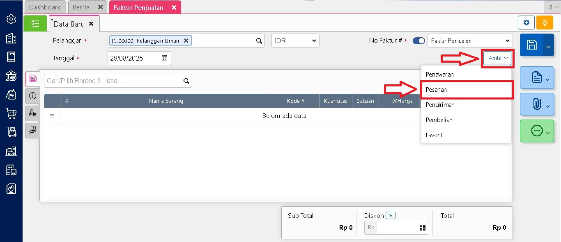Open the IDR currency dropdown

295,41
